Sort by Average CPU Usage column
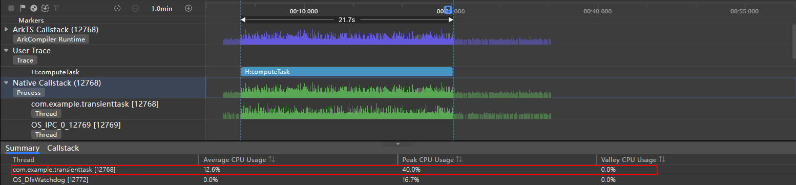The height and width of the screenshot is (185, 796). tap(271, 160)
